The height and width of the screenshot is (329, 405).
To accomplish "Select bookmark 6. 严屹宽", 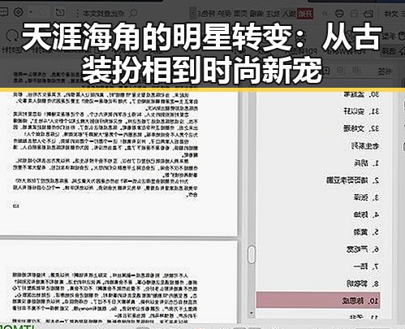I will 363,249.
